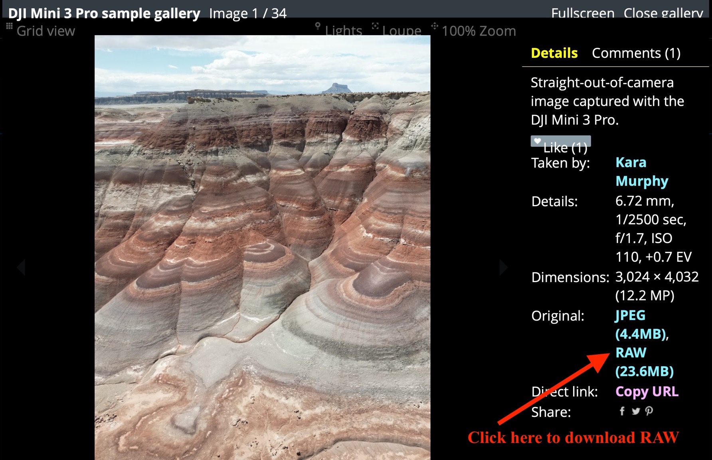Open the Comments (1) tab
This screenshot has width=712, height=460.
636,53
